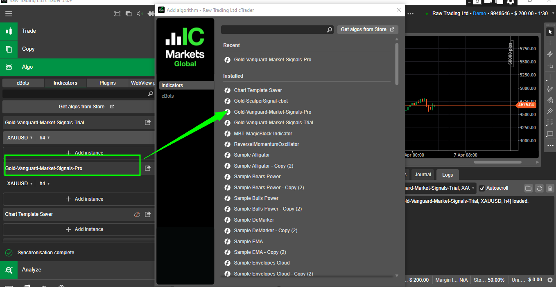Viewport: 556px width, 287px height.
Task: Switch to the Journal tab
Action: (423, 174)
